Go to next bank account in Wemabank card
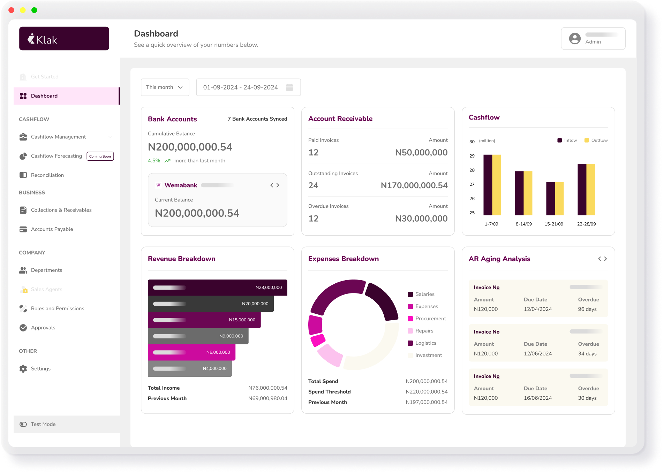Screen dimensions: 664x474 point(278,185)
